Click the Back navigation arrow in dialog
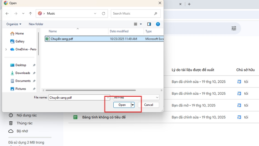This screenshot has width=259, height=146. coord(7,14)
